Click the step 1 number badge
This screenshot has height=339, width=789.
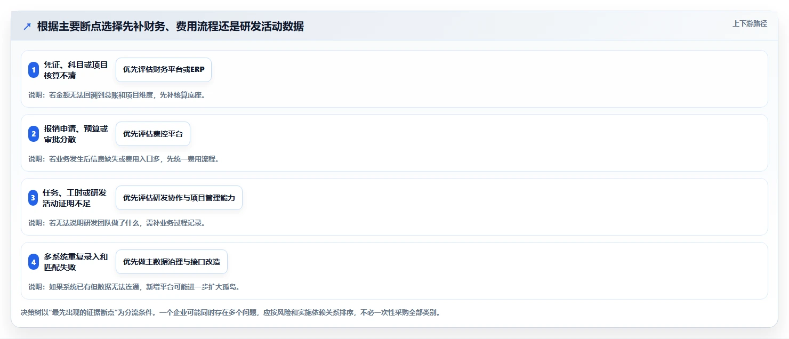34,70
